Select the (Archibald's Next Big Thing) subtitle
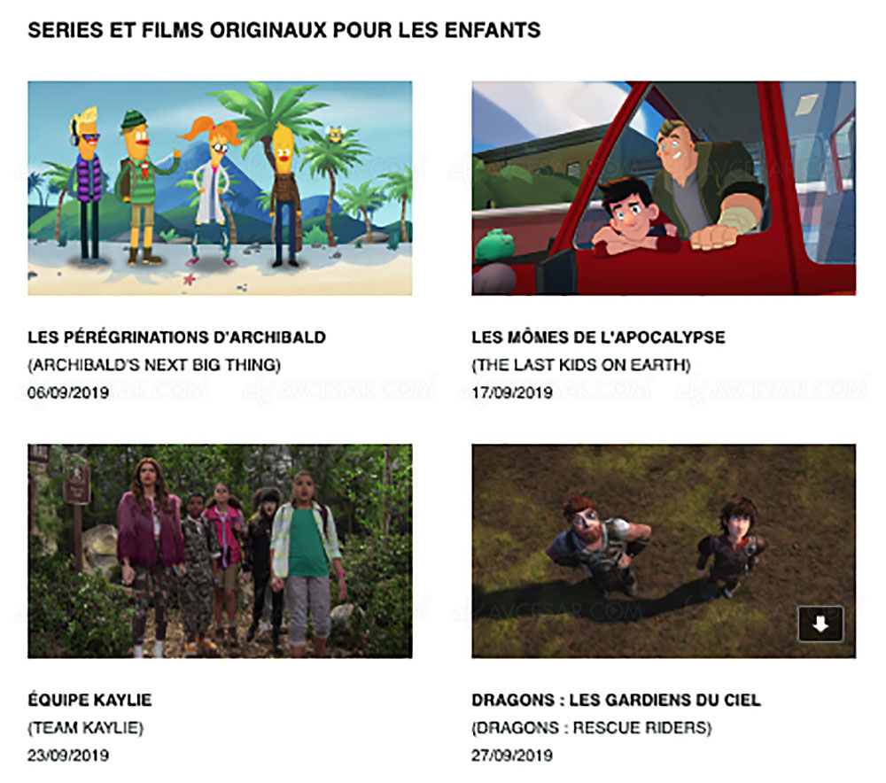Screen dimensions: 886x783 tap(154, 365)
